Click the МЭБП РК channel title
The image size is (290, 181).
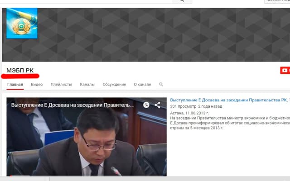point(20,71)
